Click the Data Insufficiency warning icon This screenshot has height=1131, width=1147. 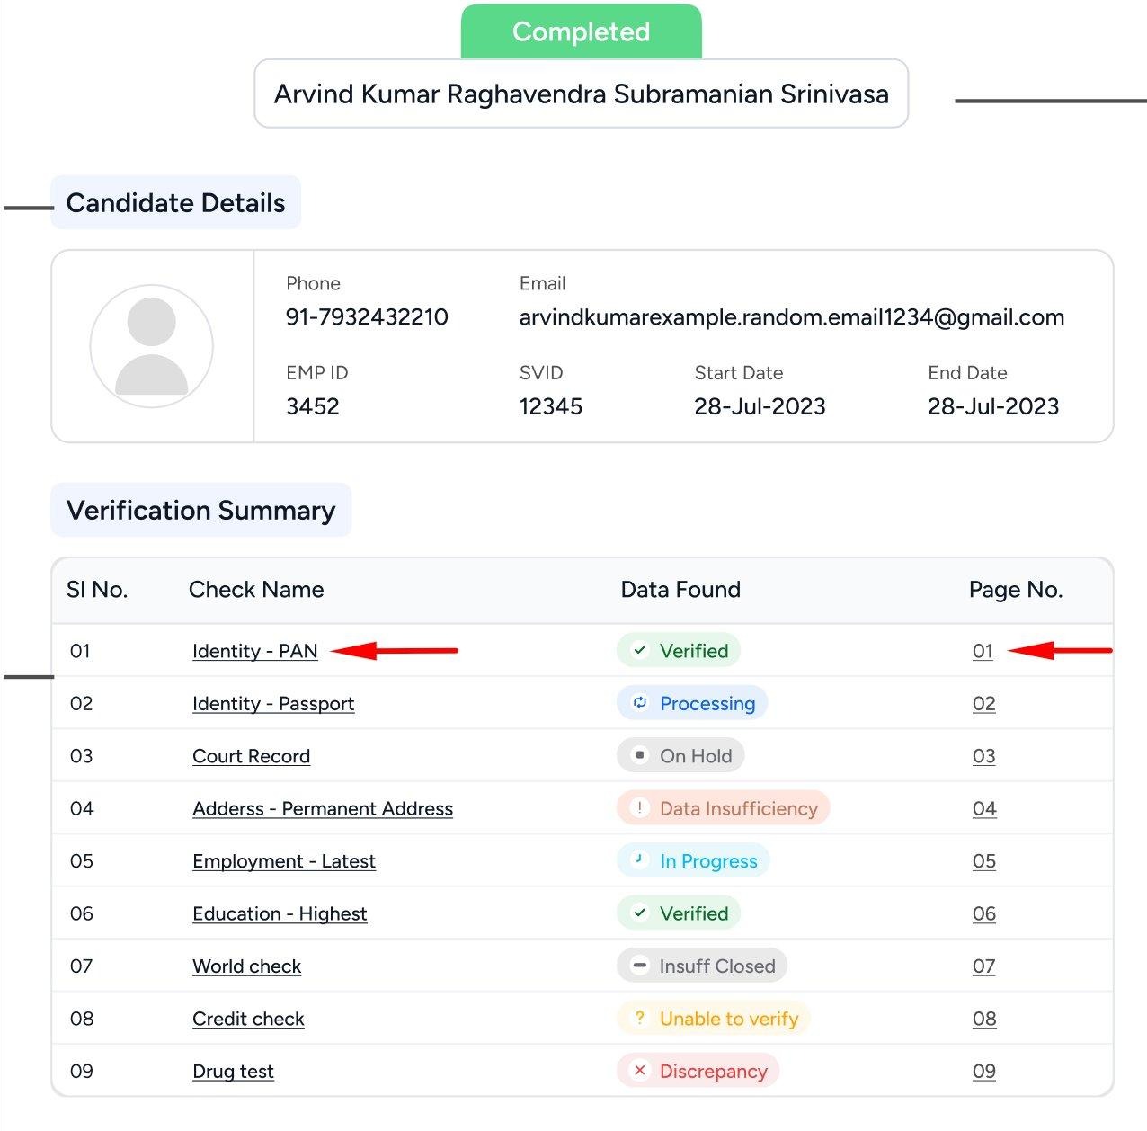tap(640, 808)
